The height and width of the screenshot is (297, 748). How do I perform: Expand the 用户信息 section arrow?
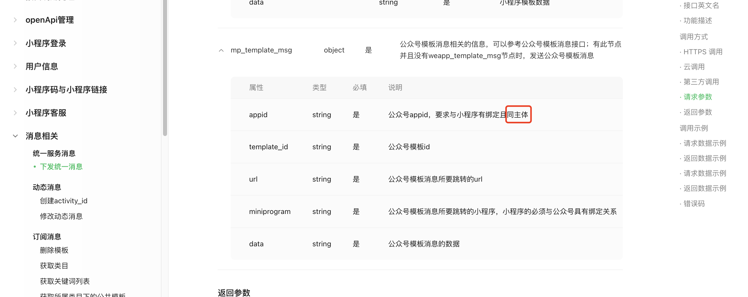[15, 66]
